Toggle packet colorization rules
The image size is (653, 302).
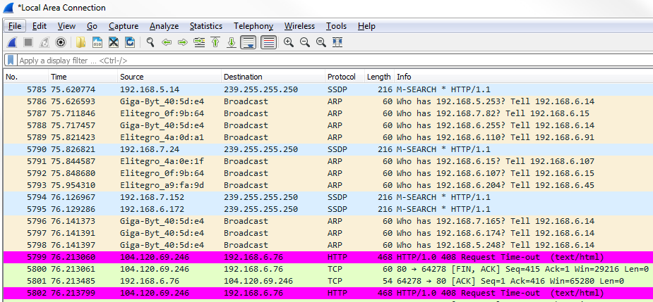coord(268,42)
